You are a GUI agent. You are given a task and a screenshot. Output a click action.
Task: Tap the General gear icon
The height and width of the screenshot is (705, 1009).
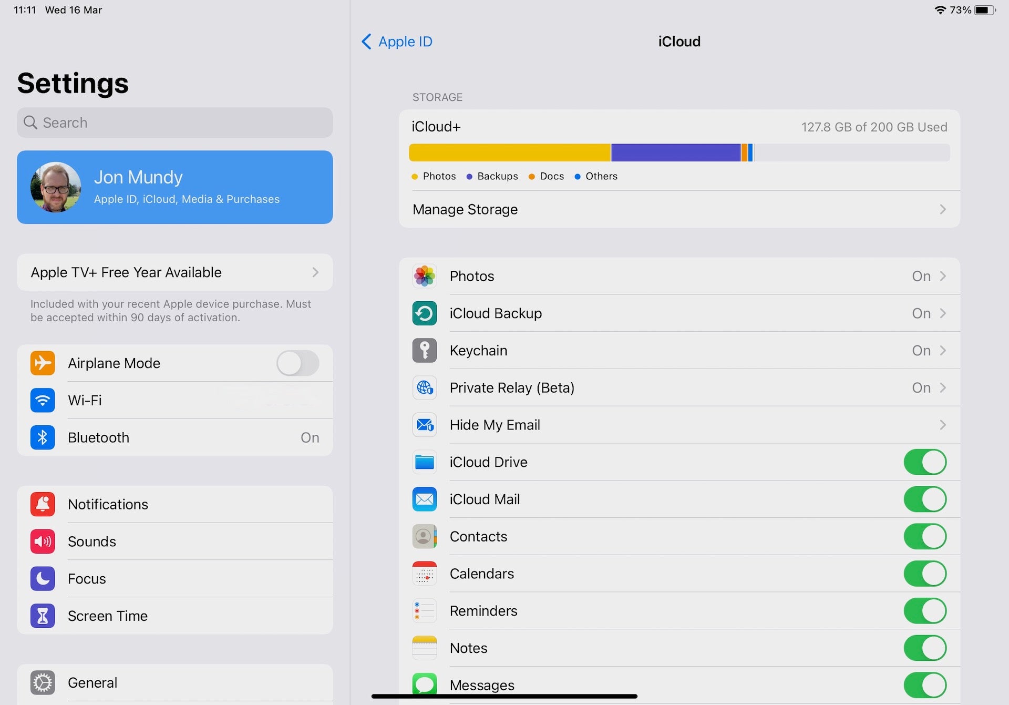tap(43, 683)
